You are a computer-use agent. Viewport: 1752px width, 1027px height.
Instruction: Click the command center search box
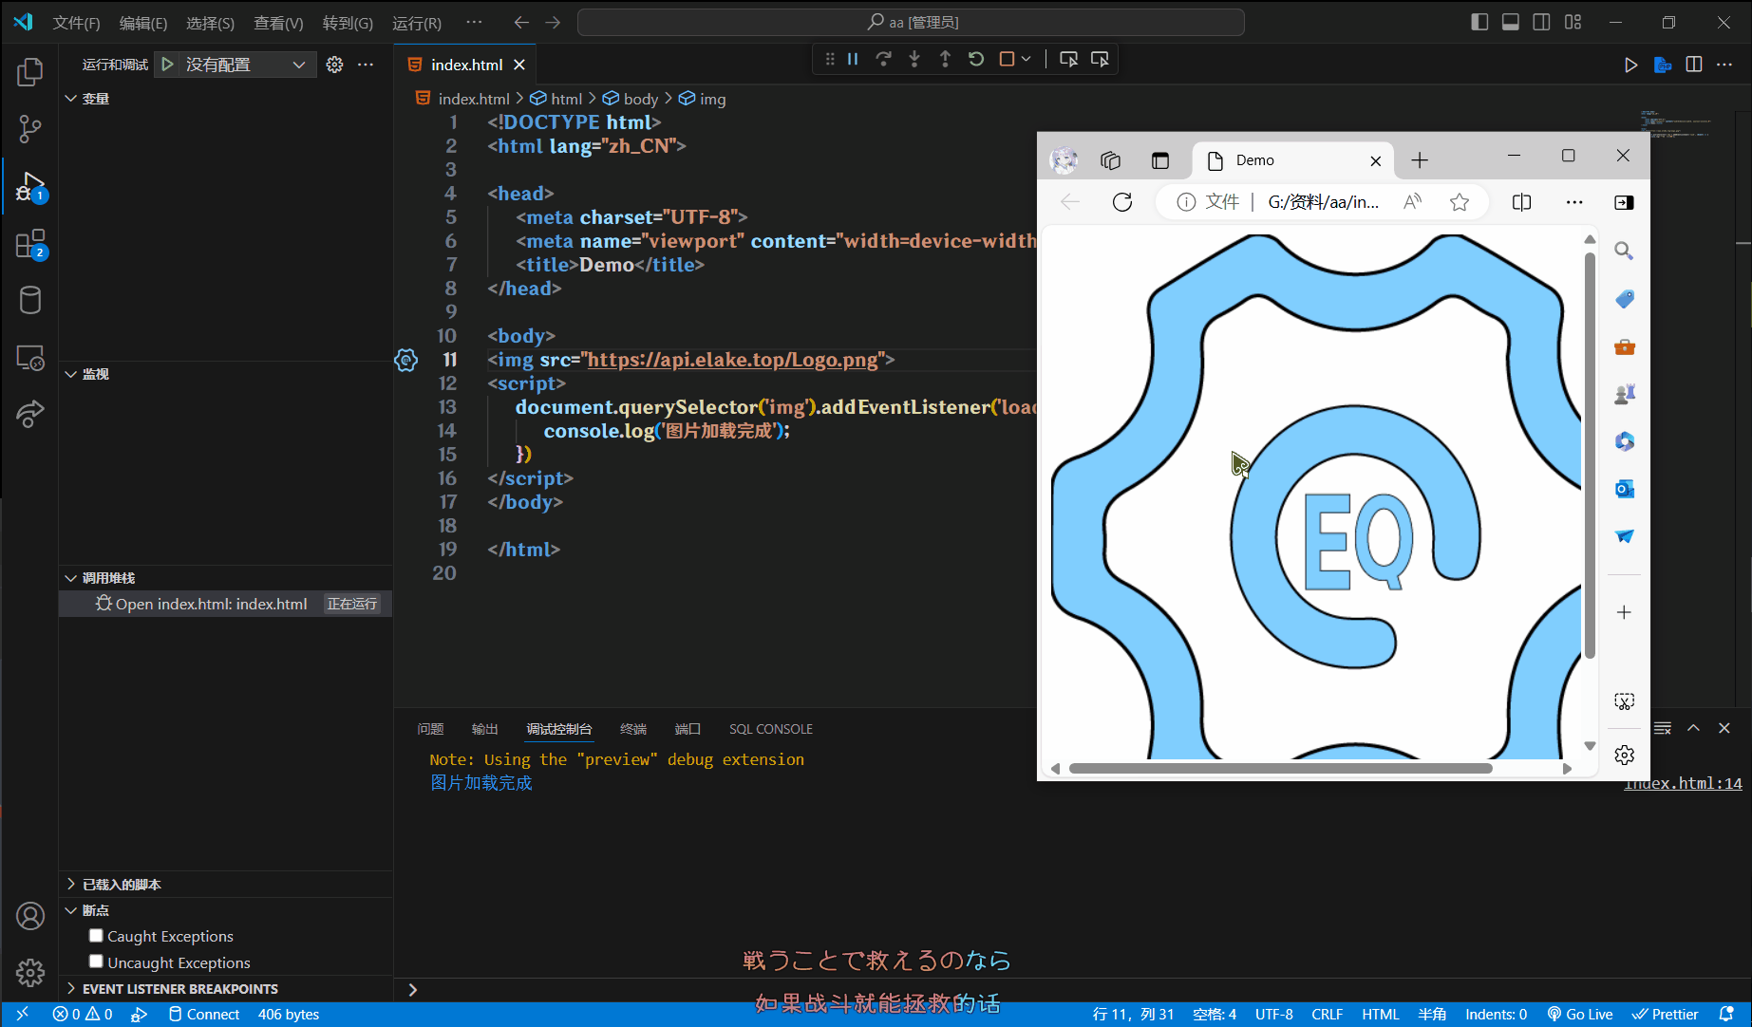tap(911, 22)
